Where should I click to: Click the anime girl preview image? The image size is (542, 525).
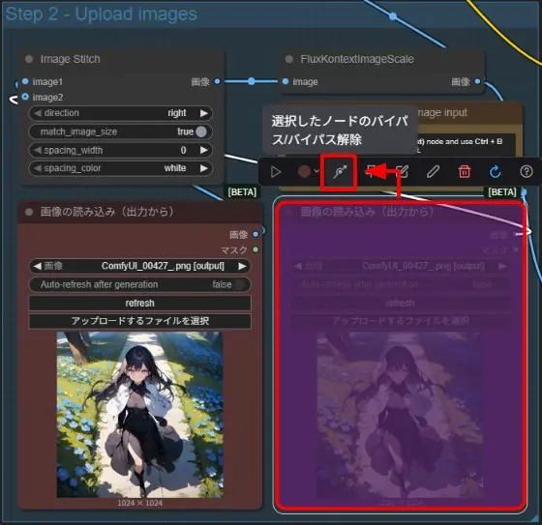[140, 415]
